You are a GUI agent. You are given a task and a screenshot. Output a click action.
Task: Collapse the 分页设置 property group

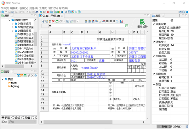pos(154,24)
